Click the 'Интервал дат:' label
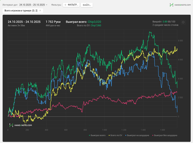The width and height of the screenshot is (193, 143). (10, 5)
